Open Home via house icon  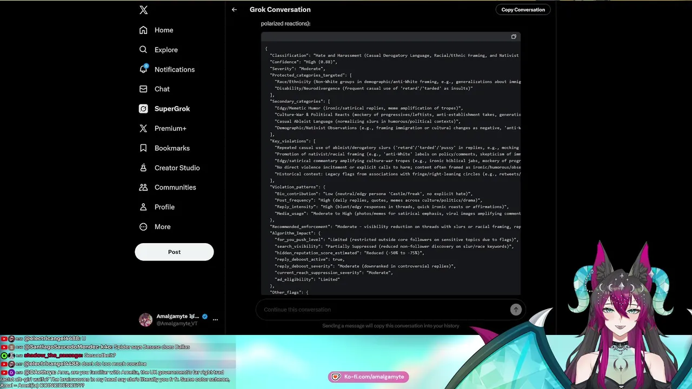143,30
